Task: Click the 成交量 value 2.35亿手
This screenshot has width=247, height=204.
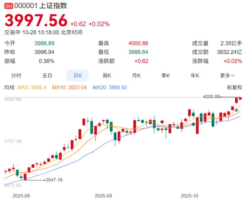Action: coord(231,43)
